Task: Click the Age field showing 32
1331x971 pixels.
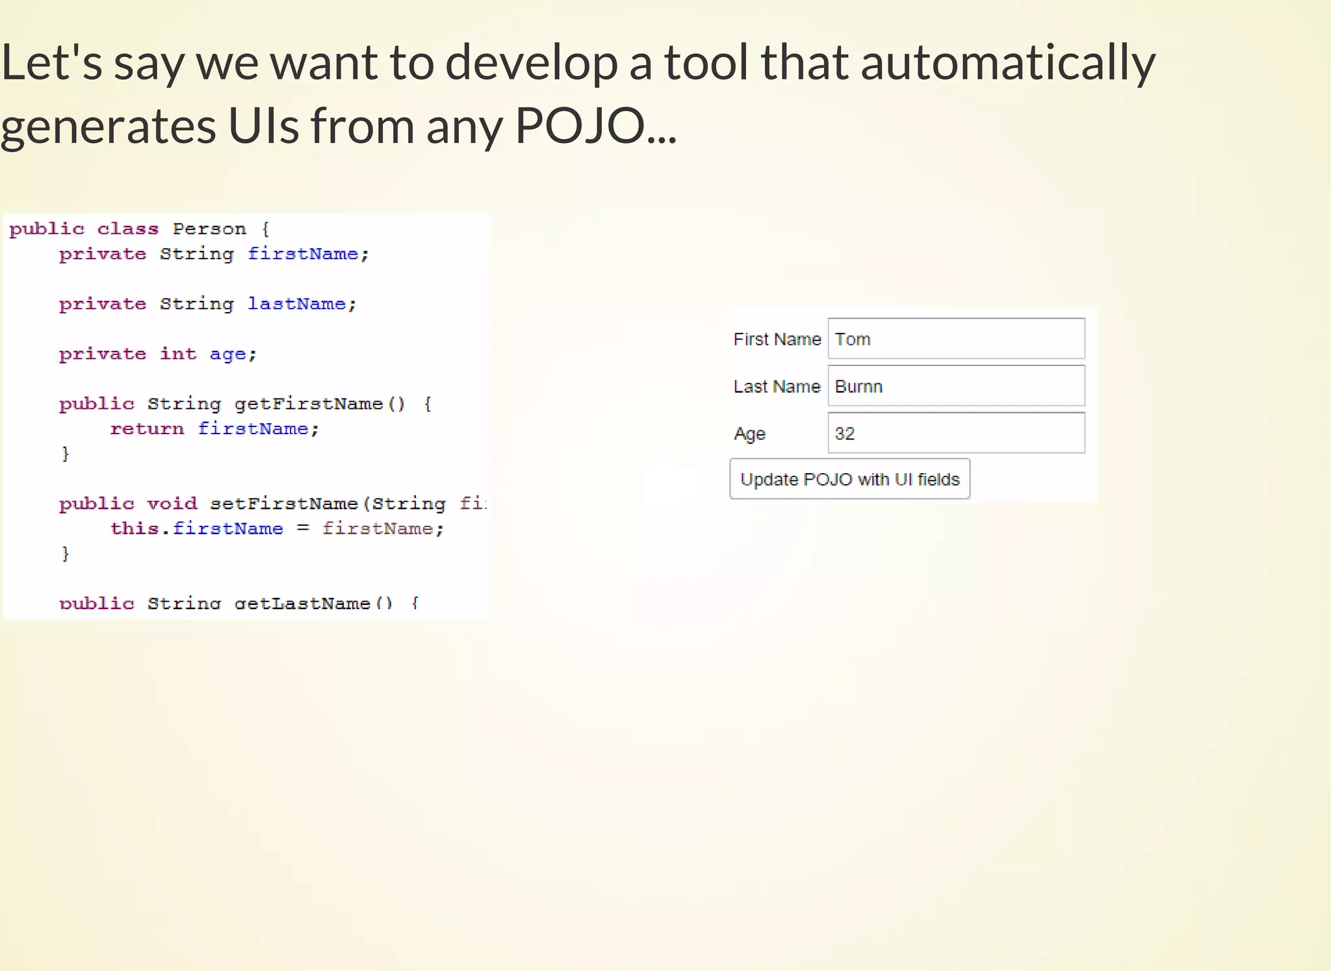Action: [x=955, y=433]
